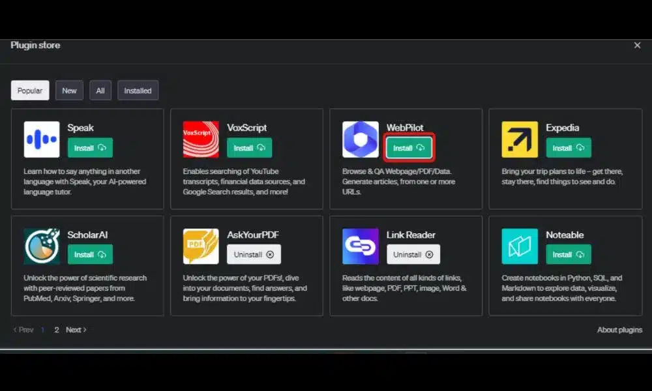Click the Expedia plugin logo icon
This screenshot has width=652, height=391.
[x=520, y=139]
